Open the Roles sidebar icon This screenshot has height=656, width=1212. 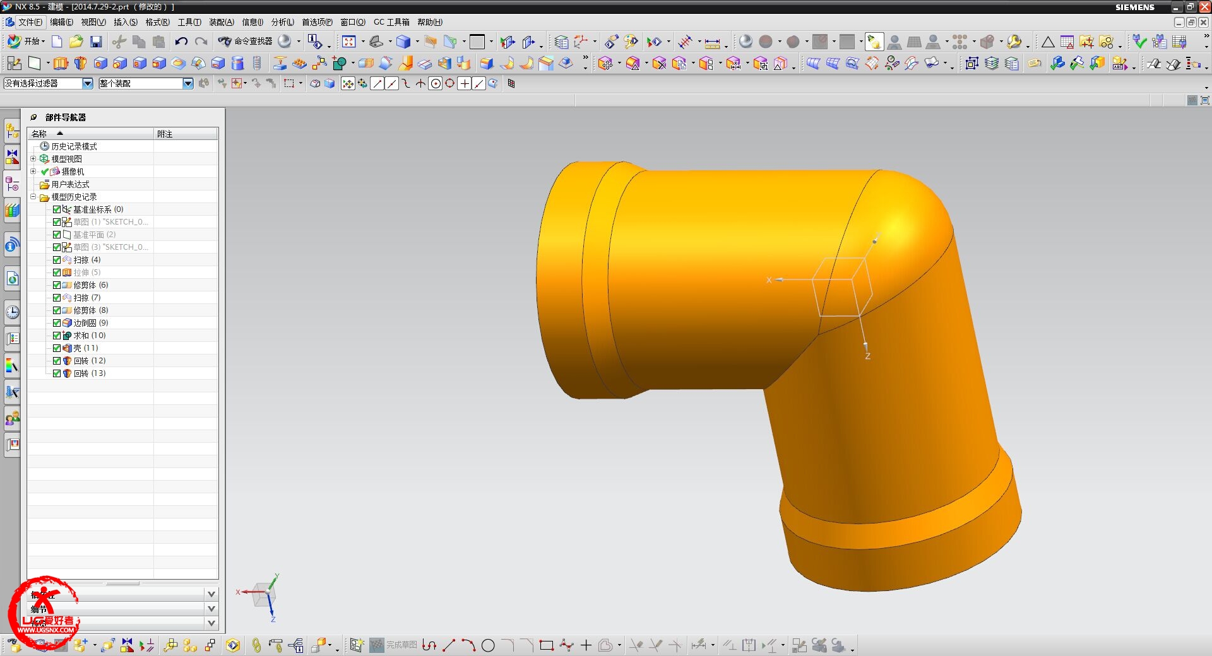click(13, 418)
